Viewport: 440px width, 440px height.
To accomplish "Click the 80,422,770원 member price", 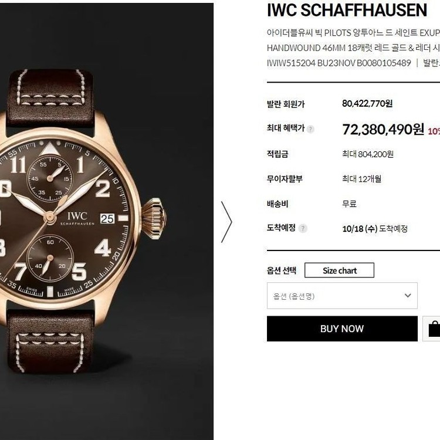I will (367, 103).
